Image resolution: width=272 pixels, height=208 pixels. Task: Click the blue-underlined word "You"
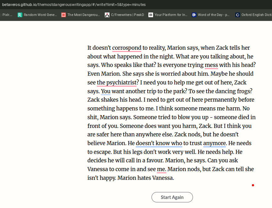(x=106, y=91)
